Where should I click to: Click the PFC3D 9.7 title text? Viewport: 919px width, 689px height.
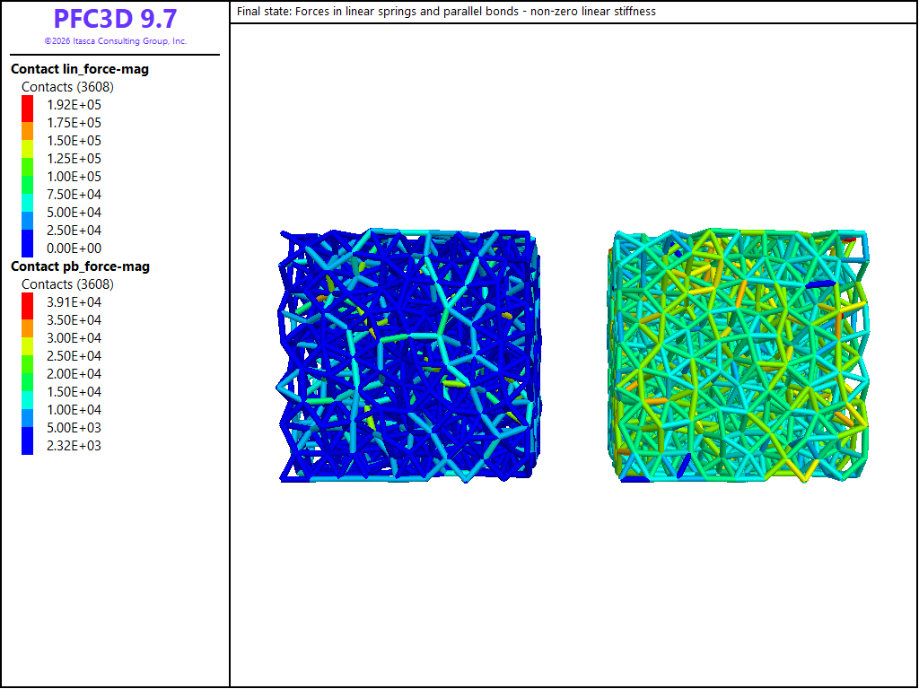[x=115, y=19]
